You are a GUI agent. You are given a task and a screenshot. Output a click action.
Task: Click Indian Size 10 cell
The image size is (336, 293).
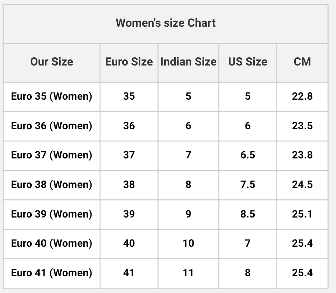(x=188, y=243)
